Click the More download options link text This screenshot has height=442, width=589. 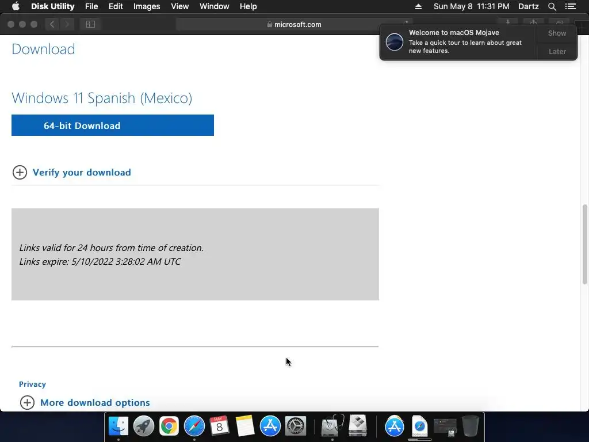(x=95, y=402)
